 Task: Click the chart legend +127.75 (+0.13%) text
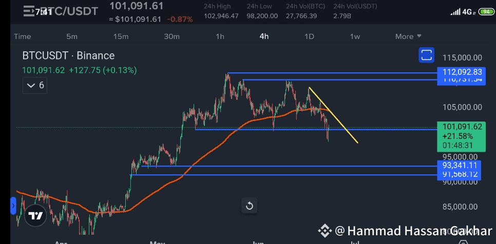[x=103, y=70]
